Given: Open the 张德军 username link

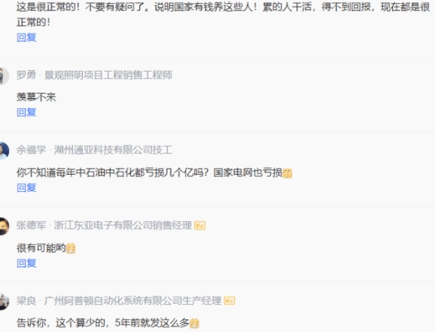Looking at the screenshot, I should point(31,225).
